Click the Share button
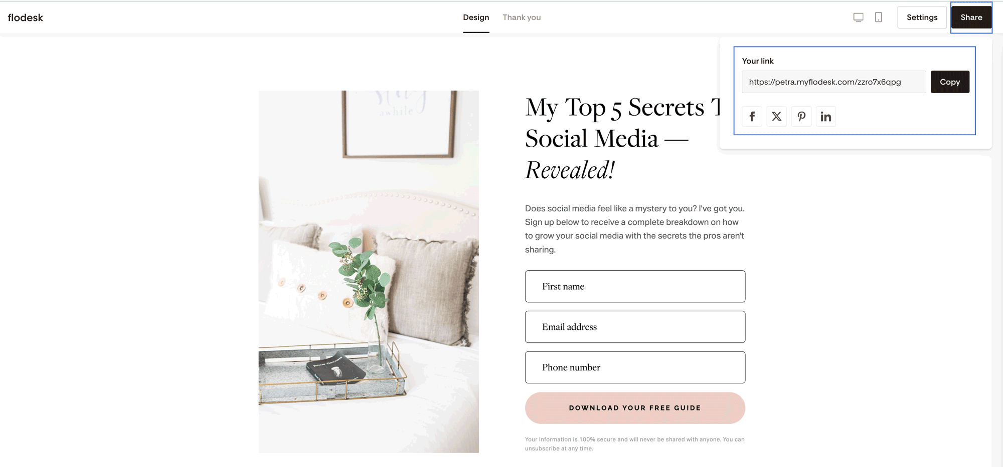This screenshot has height=467, width=1003. [x=971, y=18]
